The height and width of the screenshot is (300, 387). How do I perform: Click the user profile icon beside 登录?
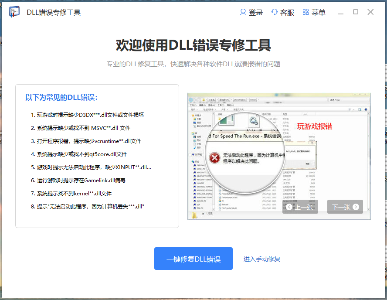coord(243,12)
